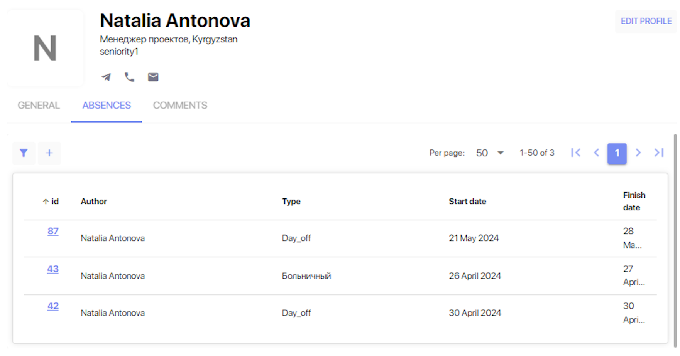
Task: Open absence record 42 link
Action: point(53,306)
